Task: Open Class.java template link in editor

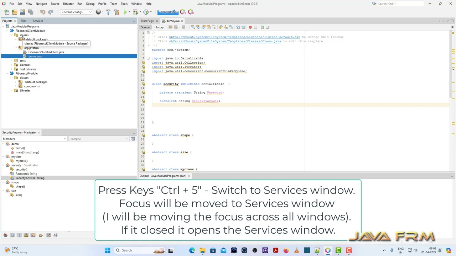Action: coord(225,41)
